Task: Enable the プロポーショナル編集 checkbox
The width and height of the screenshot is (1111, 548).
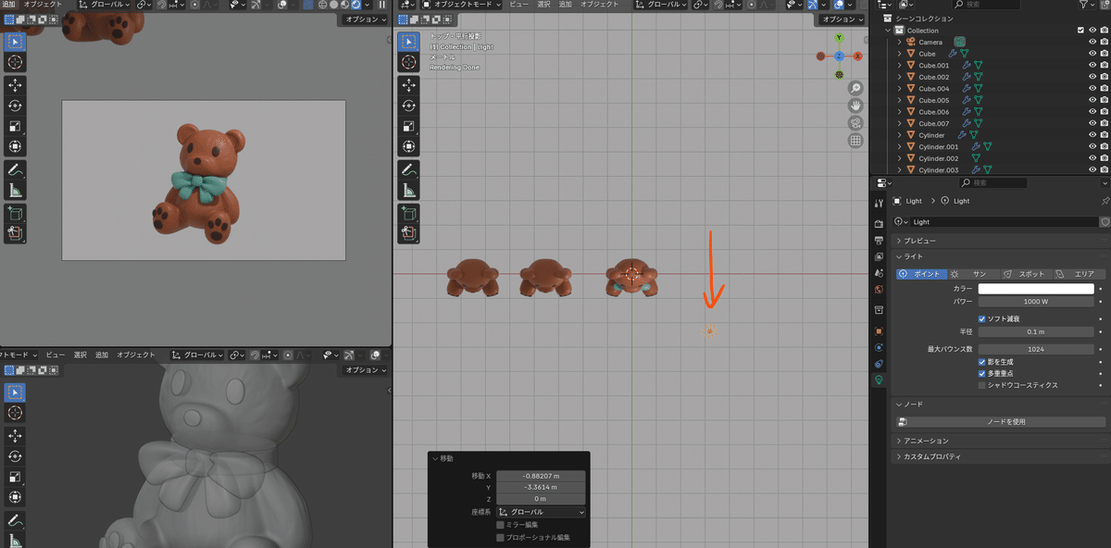Action: (x=500, y=537)
